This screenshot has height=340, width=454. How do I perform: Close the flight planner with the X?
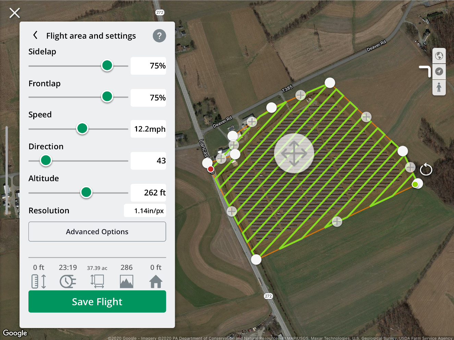15,13
